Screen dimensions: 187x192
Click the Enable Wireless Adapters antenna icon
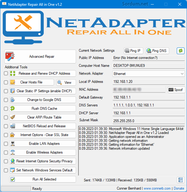tap(13, 152)
